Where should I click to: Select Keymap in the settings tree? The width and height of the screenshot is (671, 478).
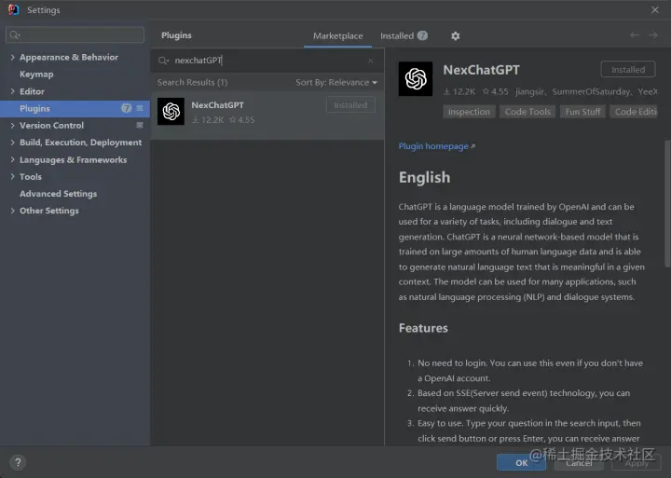[x=36, y=74]
